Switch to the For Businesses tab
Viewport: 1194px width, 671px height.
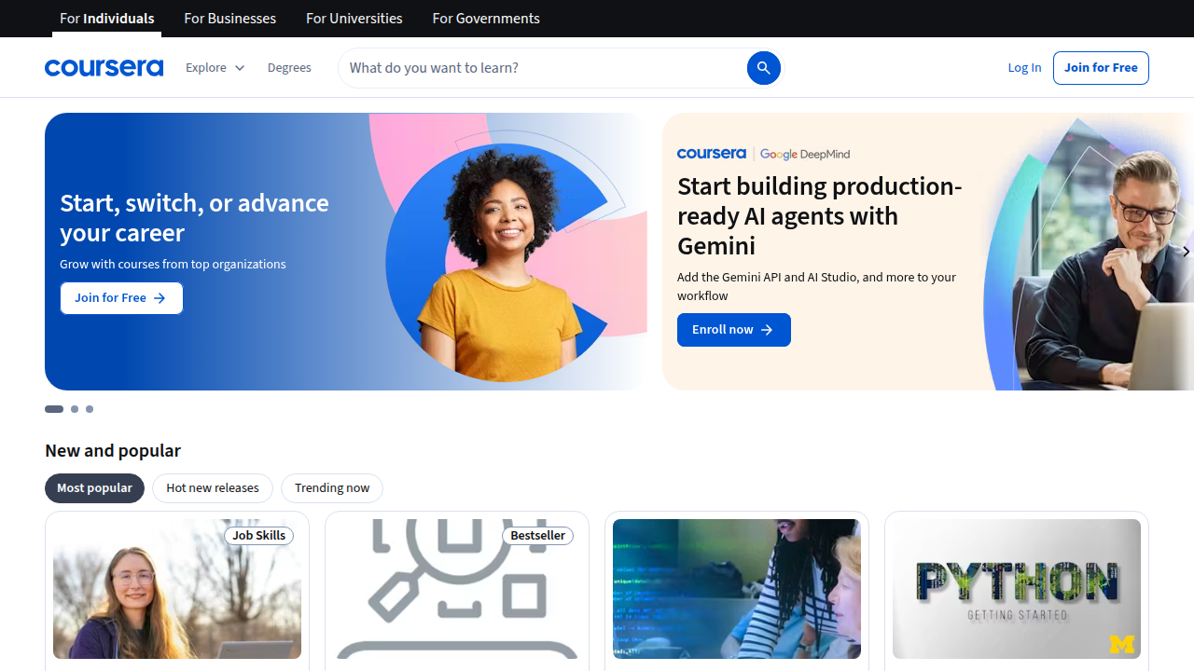(230, 19)
